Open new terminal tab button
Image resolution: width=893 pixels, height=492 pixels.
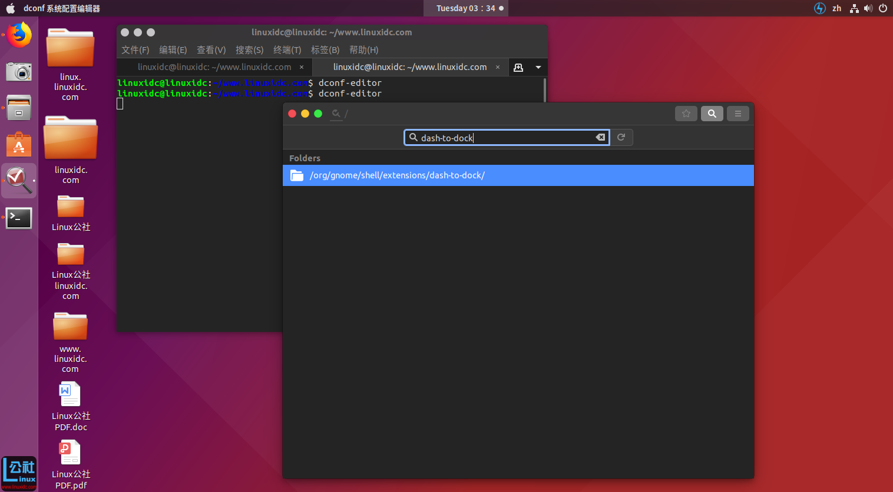pos(518,67)
